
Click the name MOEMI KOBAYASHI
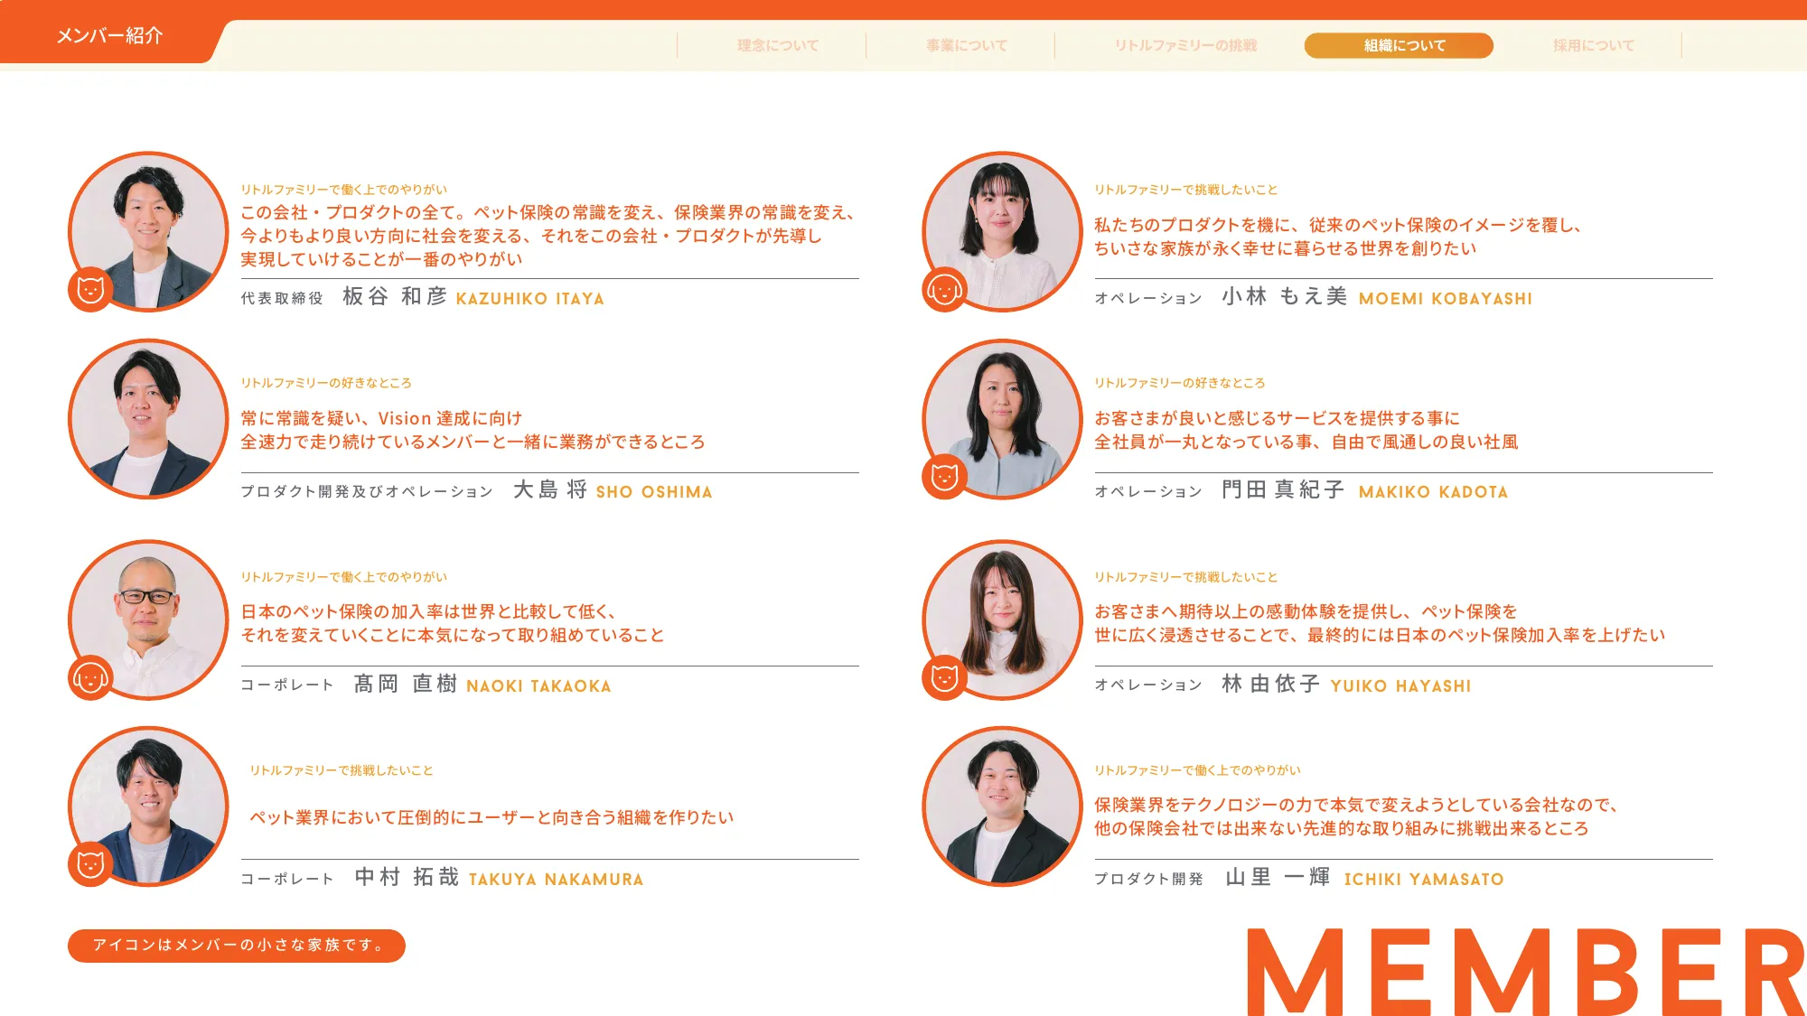(x=1446, y=299)
